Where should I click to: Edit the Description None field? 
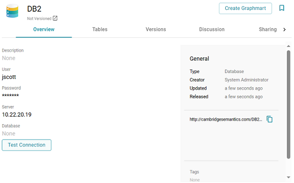(8, 58)
